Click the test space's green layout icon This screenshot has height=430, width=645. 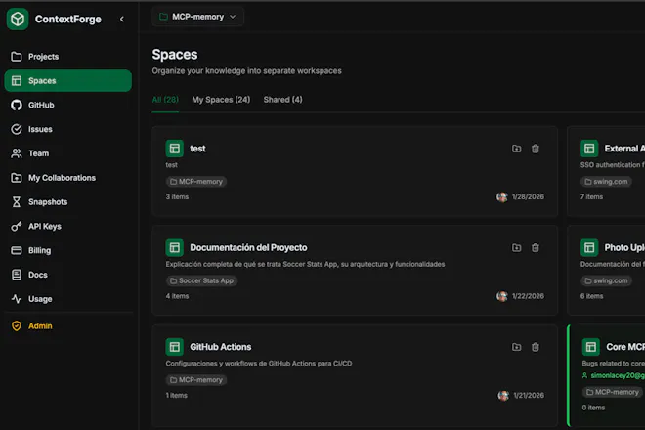point(174,149)
